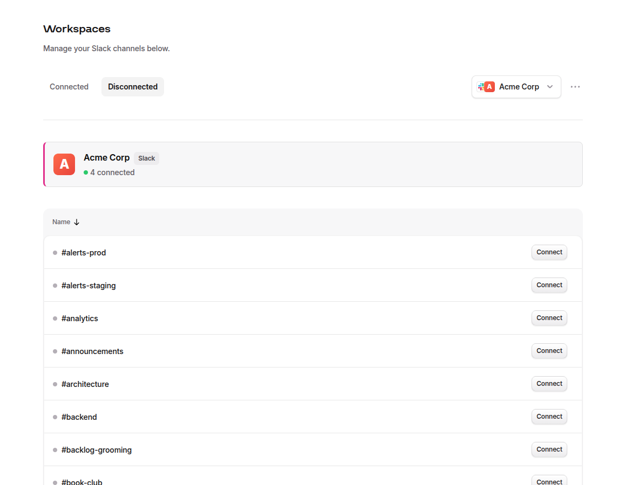
Task: Connect the #analytics channel
Action: click(549, 318)
